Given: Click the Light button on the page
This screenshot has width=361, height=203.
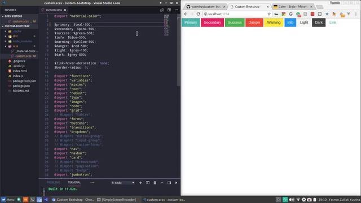Looking at the screenshot, I should (304, 23).
